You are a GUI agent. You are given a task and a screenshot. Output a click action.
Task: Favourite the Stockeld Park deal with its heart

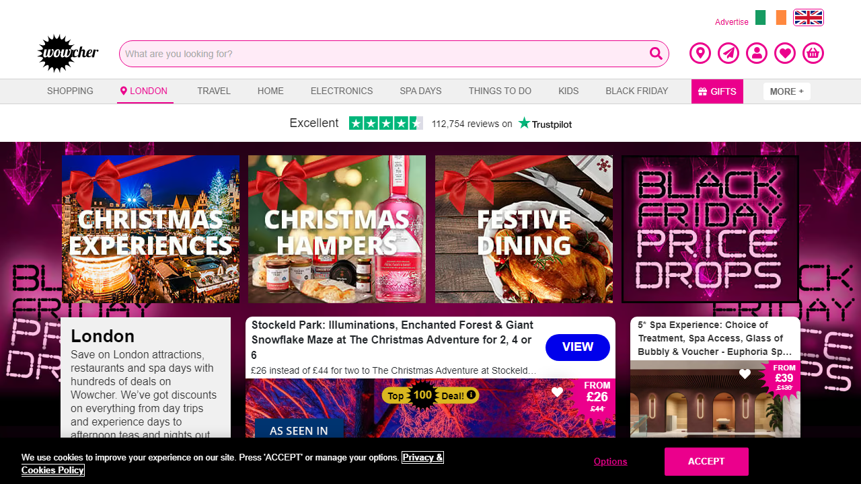click(x=557, y=391)
